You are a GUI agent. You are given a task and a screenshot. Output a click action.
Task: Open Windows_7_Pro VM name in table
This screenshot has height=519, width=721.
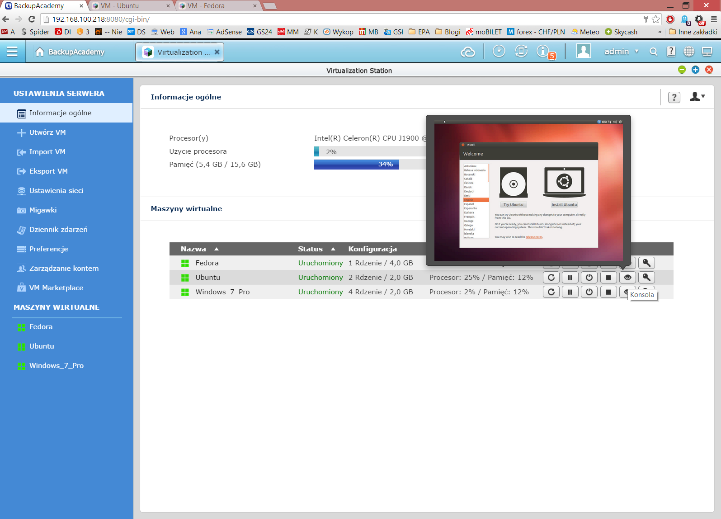pos(222,292)
